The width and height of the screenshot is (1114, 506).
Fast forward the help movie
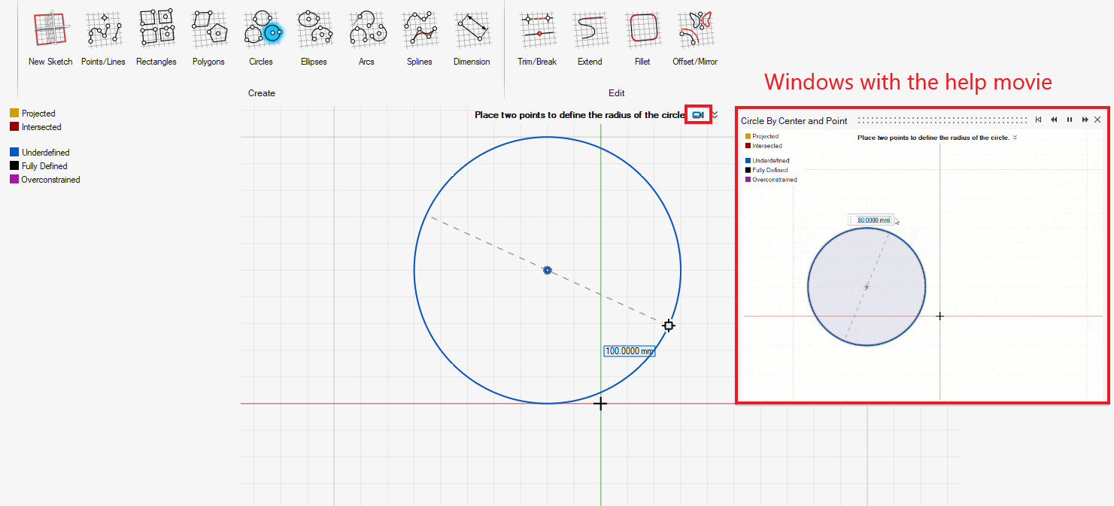(1085, 120)
